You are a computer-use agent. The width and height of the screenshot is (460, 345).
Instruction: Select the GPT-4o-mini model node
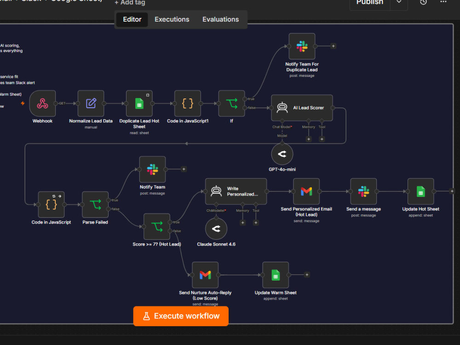[x=282, y=154]
